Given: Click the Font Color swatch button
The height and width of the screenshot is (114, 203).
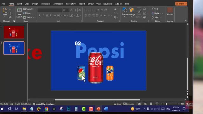Looking at the screenshot, I should click(77, 16).
